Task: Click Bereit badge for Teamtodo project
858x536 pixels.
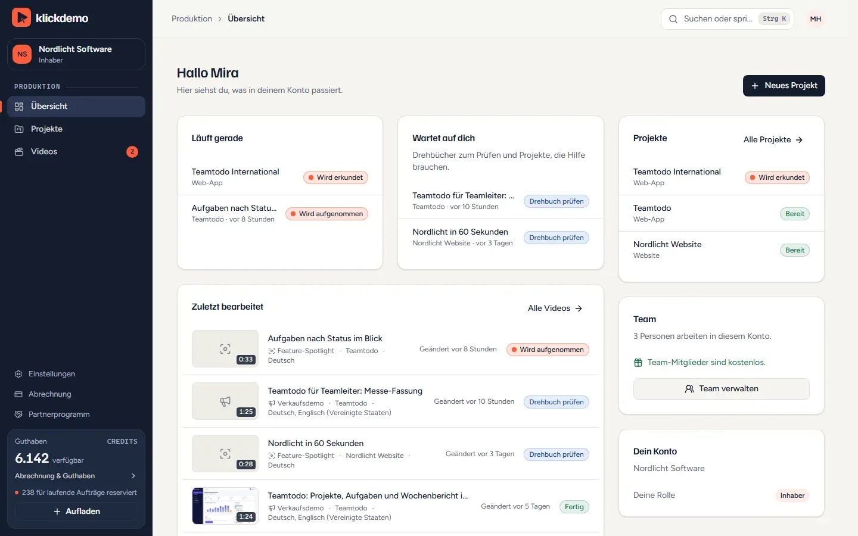Action: point(795,214)
